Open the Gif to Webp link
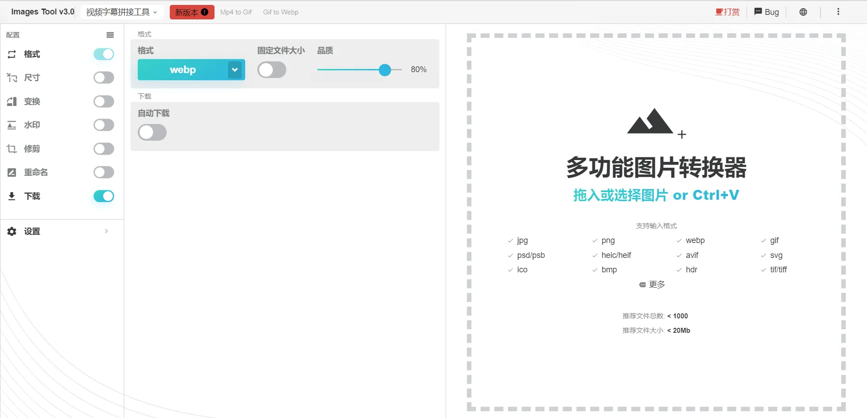This screenshot has height=418, width=867. pyautogui.click(x=281, y=12)
